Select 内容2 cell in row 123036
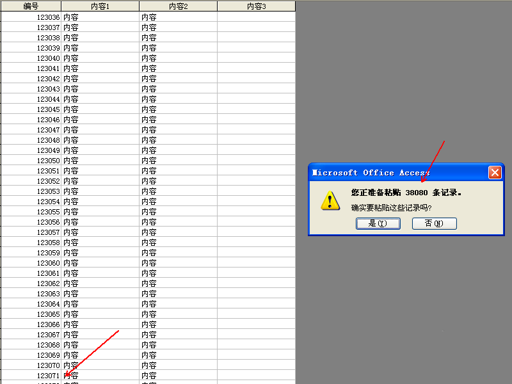Viewport: 512px width, 384px height. (179, 17)
